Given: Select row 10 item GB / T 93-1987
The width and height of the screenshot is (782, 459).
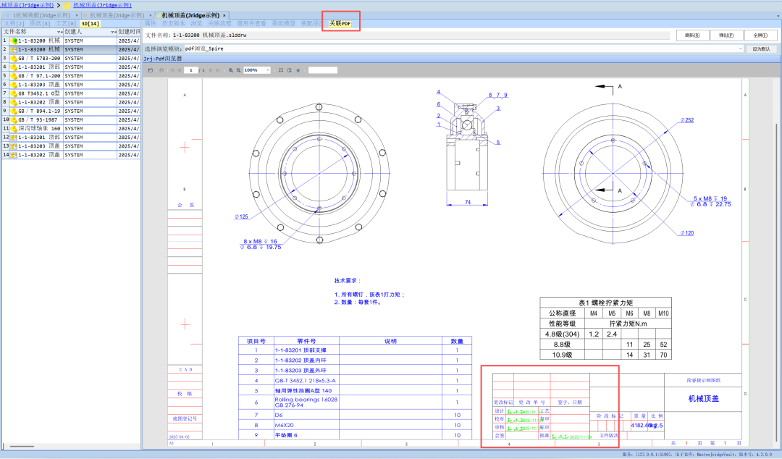Looking at the screenshot, I should click(71, 119).
